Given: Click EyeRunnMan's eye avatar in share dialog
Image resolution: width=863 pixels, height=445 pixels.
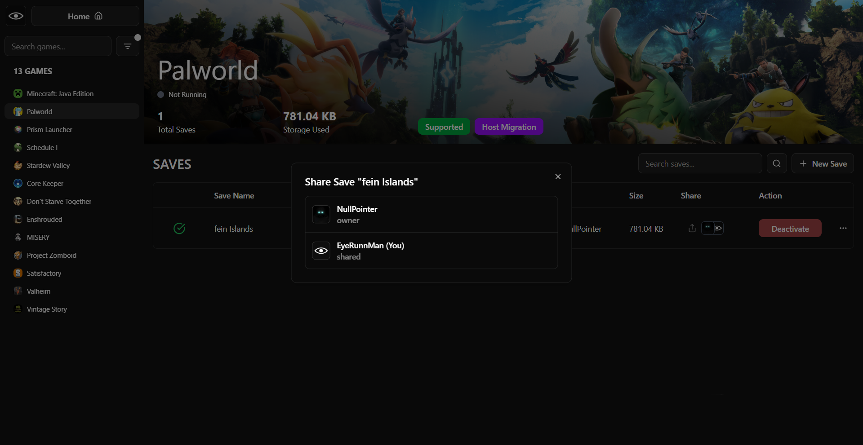Looking at the screenshot, I should click(x=321, y=251).
